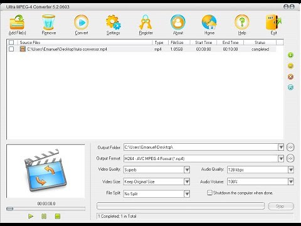The image size is (301, 226).
Task: Start conversion with the Convert icon
Action: 82,22
